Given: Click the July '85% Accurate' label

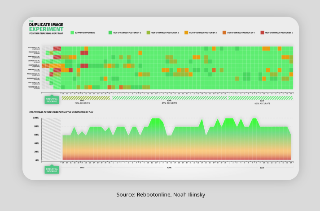Looking at the screenshot, I should (262, 103).
